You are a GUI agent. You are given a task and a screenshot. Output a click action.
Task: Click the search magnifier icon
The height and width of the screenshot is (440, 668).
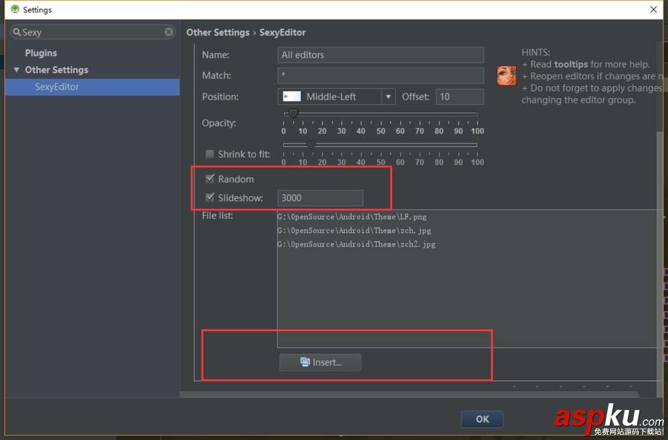point(16,31)
